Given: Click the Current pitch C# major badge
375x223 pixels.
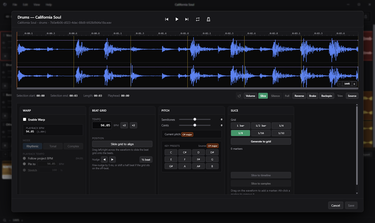Looking at the screenshot, I should [x=187, y=134].
